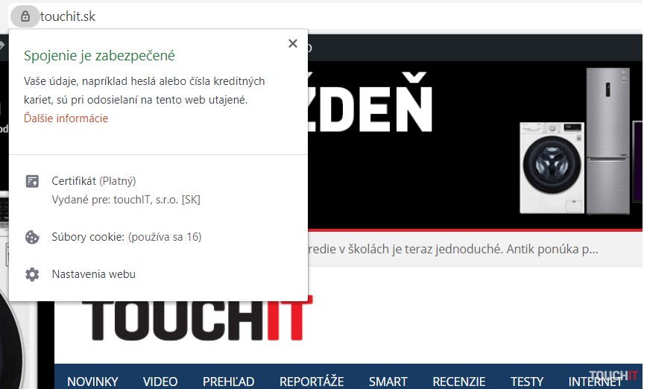This screenshot has height=389, width=647.
Task: Click the washing machine banner image
Action: click(x=552, y=168)
